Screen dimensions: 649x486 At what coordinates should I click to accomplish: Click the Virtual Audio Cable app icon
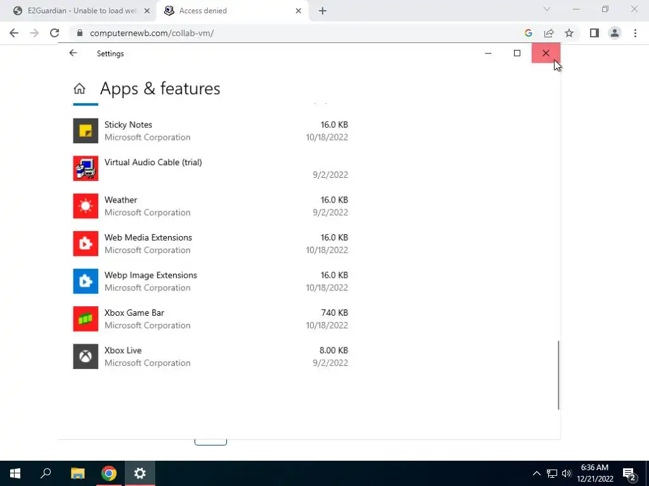[x=86, y=168]
